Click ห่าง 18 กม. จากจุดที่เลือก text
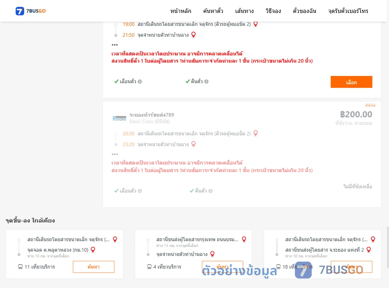 pyautogui.click(x=306, y=256)
